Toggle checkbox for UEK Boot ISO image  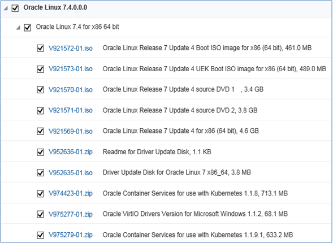(x=40, y=69)
